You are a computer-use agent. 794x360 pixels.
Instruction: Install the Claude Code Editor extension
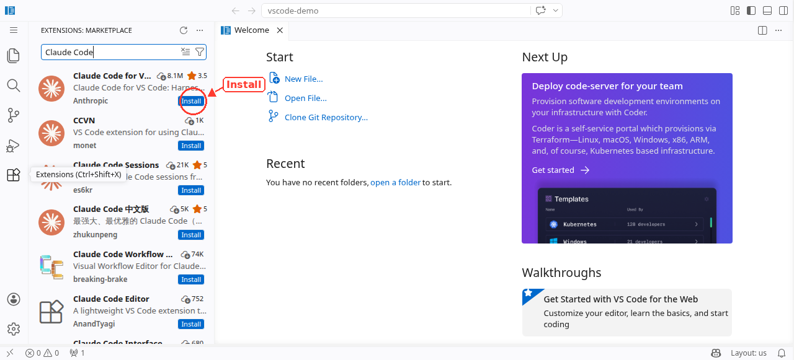point(191,324)
